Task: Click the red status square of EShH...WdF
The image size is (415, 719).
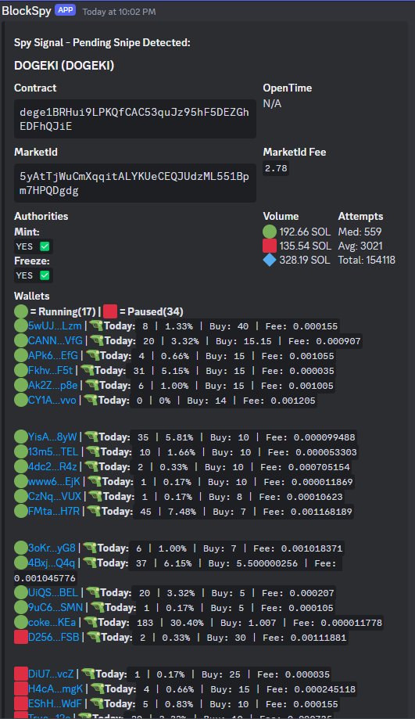Action: point(21,703)
